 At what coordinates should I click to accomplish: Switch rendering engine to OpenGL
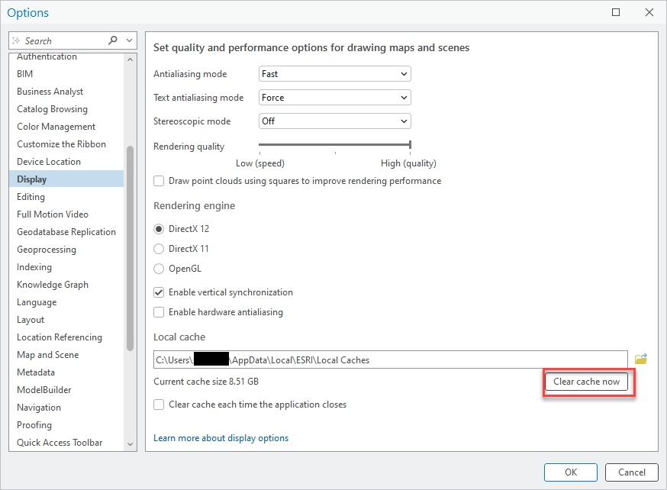(159, 268)
